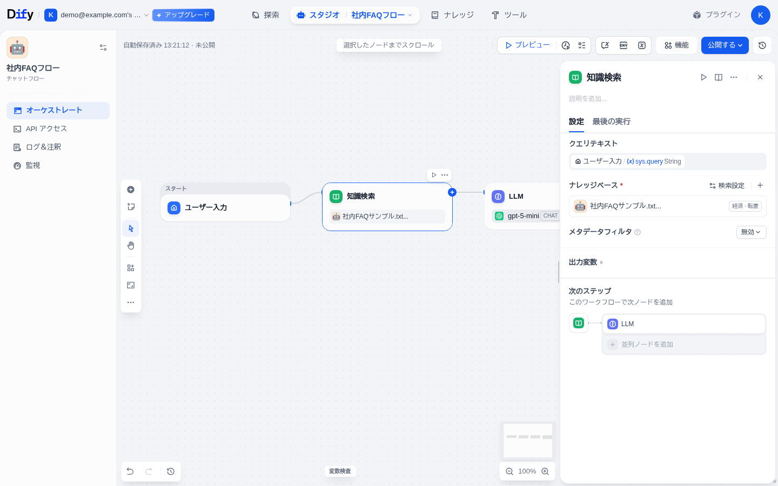Image resolution: width=778 pixels, height=486 pixels.
Task: Open version history icon beside publish
Action: [762, 45]
